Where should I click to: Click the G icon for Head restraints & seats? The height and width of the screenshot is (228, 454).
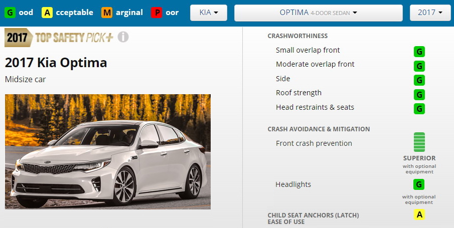(419, 109)
